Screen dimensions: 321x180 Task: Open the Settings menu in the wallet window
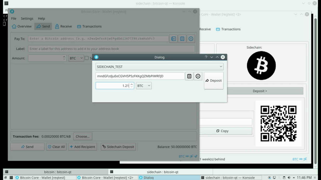tap(27, 18)
